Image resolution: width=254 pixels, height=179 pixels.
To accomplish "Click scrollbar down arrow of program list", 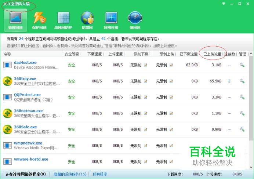I will 251,167.
